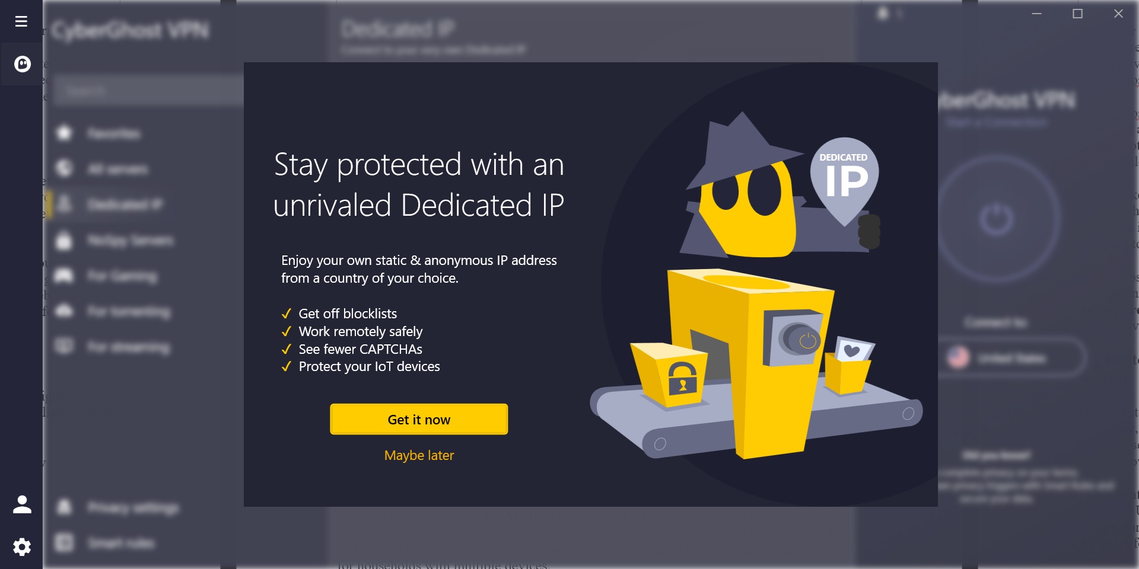Click the Get it now button
Viewport: 1139px width, 569px height.
pos(419,419)
